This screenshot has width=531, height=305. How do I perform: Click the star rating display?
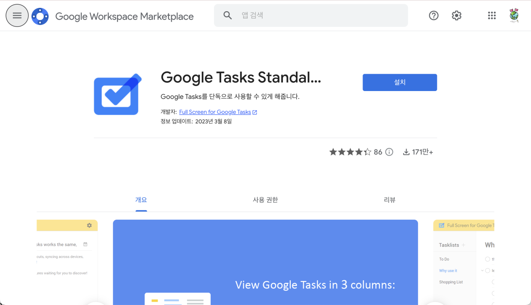(351, 152)
